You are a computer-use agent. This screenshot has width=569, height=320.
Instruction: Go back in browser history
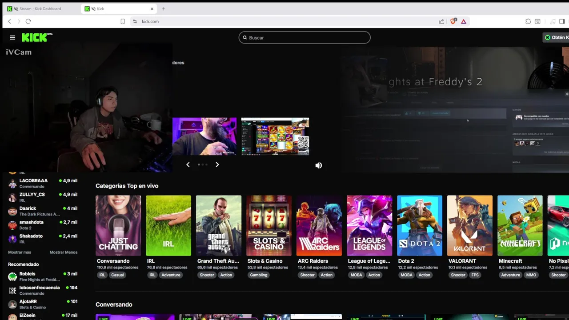click(9, 21)
